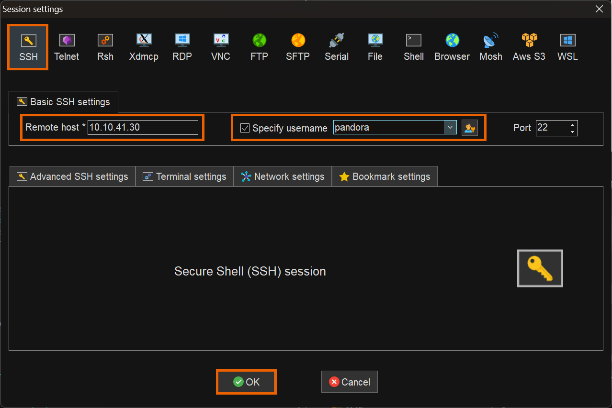The width and height of the screenshot is (612, 408).
Task: Pick the Serial connection icon
Action: click(x=337, y=47)
